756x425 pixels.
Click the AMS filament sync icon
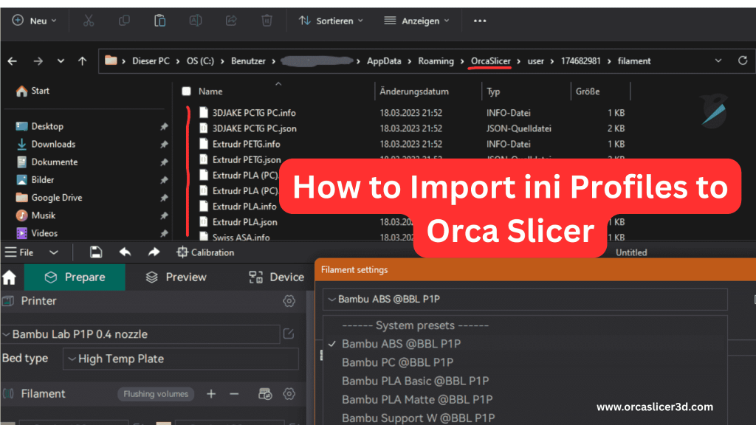point(264,393)
